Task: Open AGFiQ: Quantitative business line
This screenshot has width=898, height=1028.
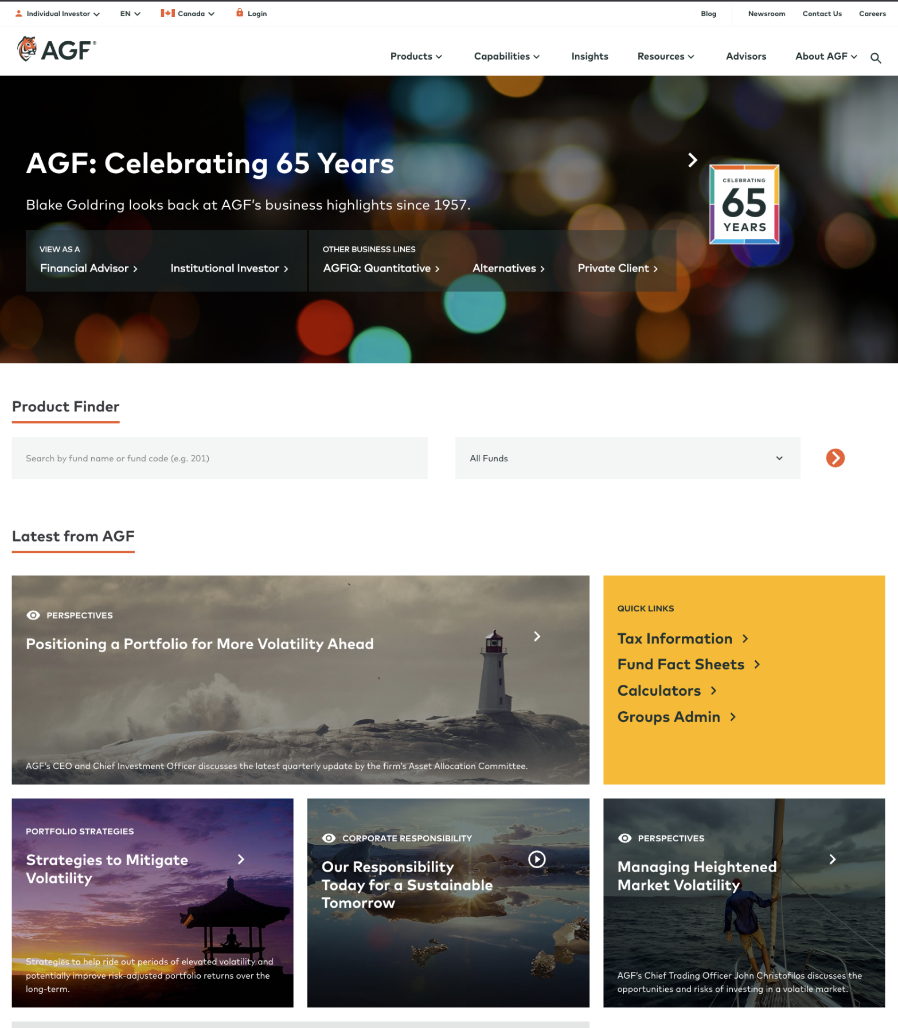Action: [381, 268]
